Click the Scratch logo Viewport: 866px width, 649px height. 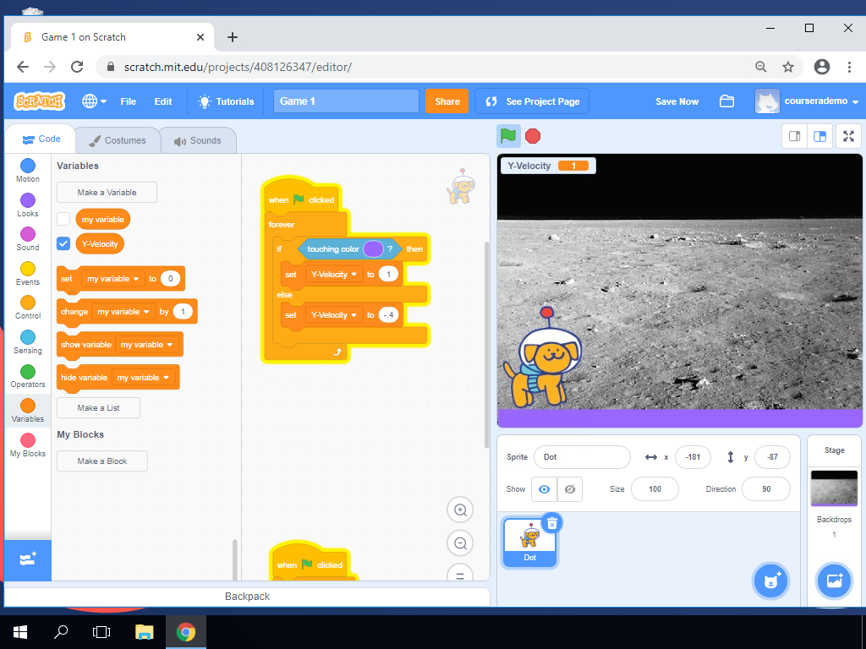(x=39, y=101)
